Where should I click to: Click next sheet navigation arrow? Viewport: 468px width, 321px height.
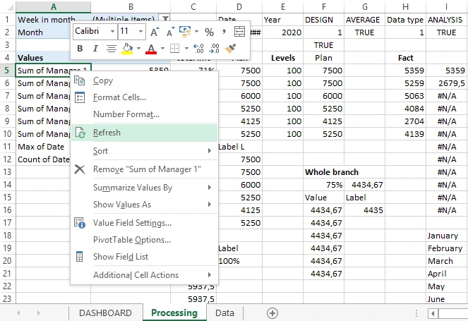[x=39, y=313]
